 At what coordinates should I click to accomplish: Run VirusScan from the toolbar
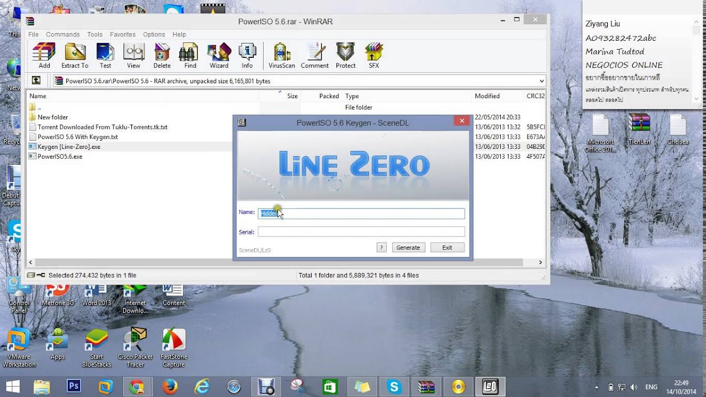(x=282, y=56)
